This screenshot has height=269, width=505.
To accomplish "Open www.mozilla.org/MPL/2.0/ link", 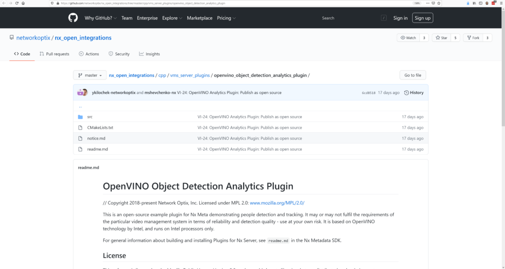I will 277,203.
